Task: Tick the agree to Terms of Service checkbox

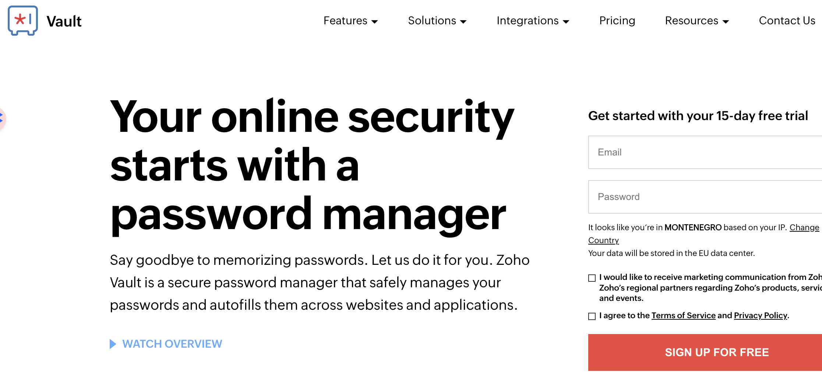Action: [592, 316]
